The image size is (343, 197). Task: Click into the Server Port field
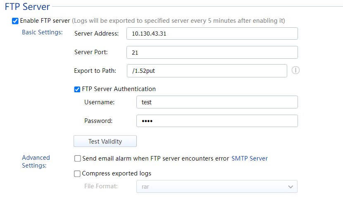(212, 53)
